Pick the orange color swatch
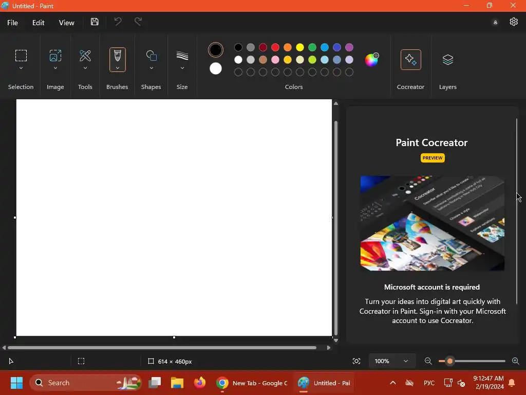This screenshot has width=526, height=395. (x=288, y=47)
